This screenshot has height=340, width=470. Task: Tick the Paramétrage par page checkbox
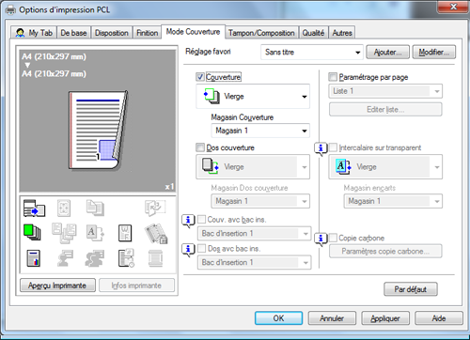point(333,77)
